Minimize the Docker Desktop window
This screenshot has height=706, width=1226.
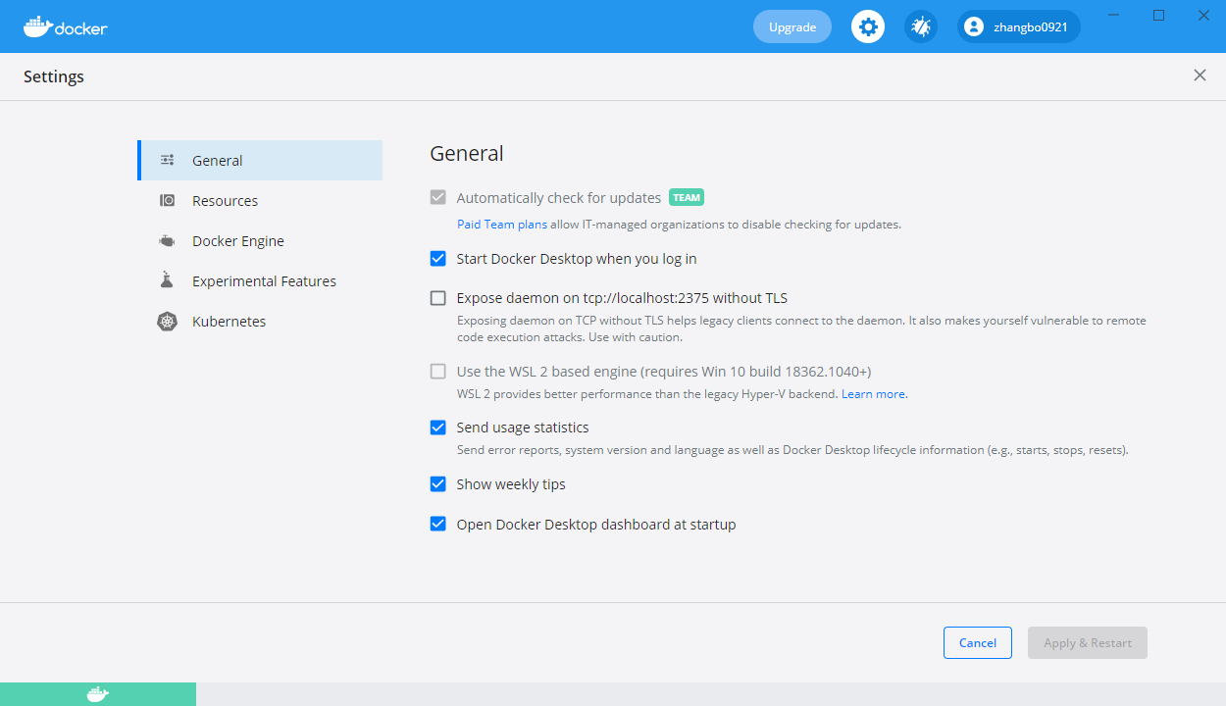pos(1113,15)
